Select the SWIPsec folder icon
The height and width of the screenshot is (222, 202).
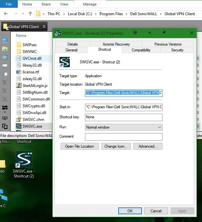19,45
